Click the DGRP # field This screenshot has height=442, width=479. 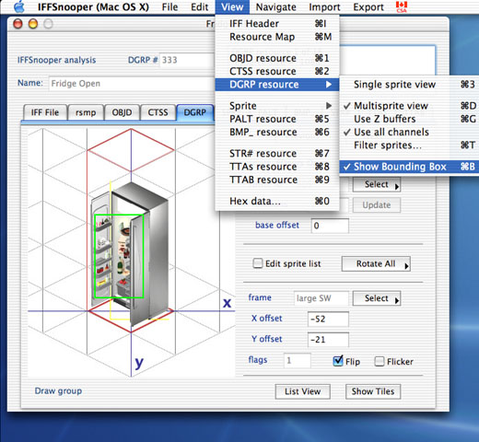(187, 60)
